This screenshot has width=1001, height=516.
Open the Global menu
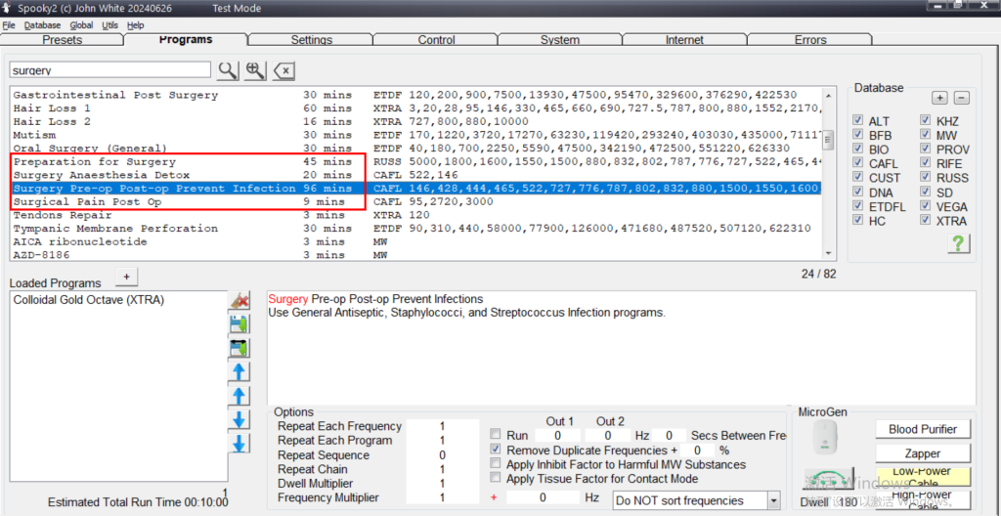(x=81, y=25)
